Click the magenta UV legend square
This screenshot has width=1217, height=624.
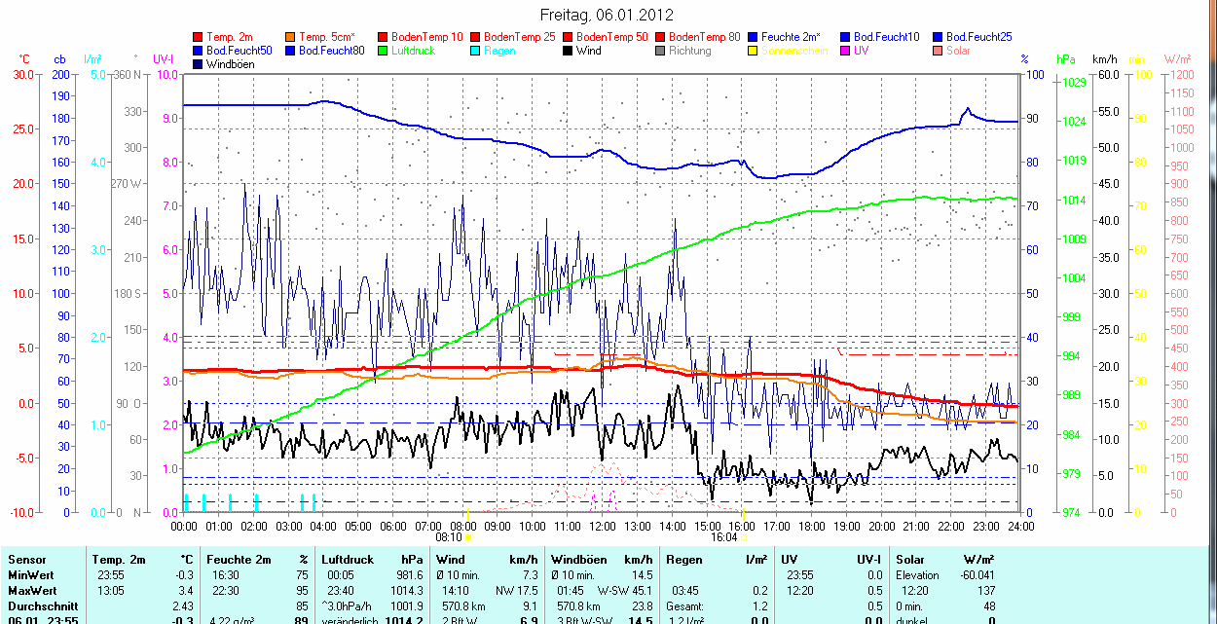845,51
